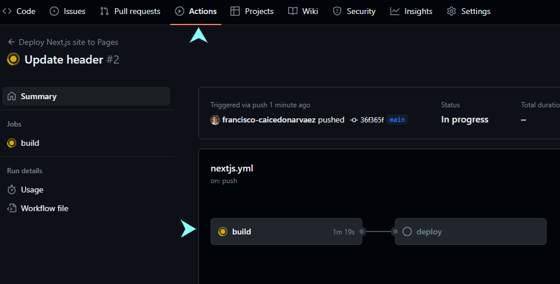Click the deploy node pending circle icon

(407, 232)
